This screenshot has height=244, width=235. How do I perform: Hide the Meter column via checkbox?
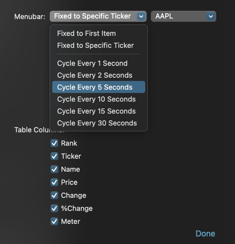point(54,221)
